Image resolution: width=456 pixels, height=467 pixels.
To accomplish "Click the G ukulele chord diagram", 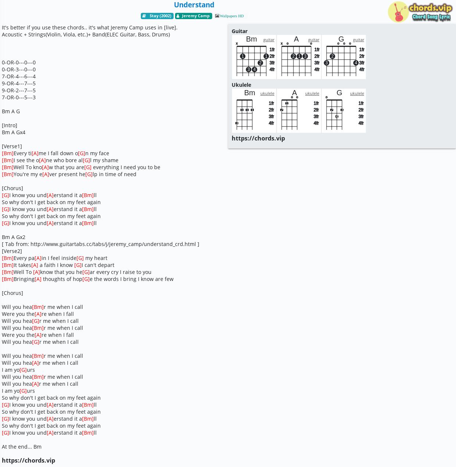I will click(x=344, y=111).
